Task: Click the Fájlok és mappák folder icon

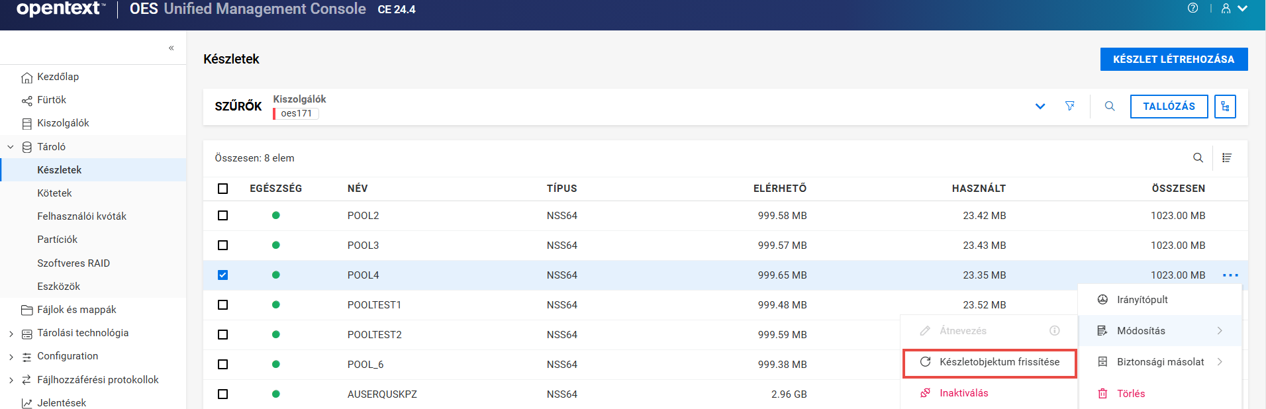Action: click(x=26, y=310)
